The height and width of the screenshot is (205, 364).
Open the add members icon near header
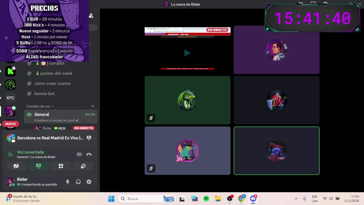tap(91, 16)
